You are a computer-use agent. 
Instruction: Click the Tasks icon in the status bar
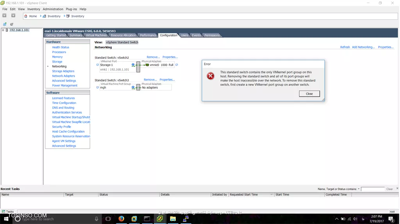point(4,212)
